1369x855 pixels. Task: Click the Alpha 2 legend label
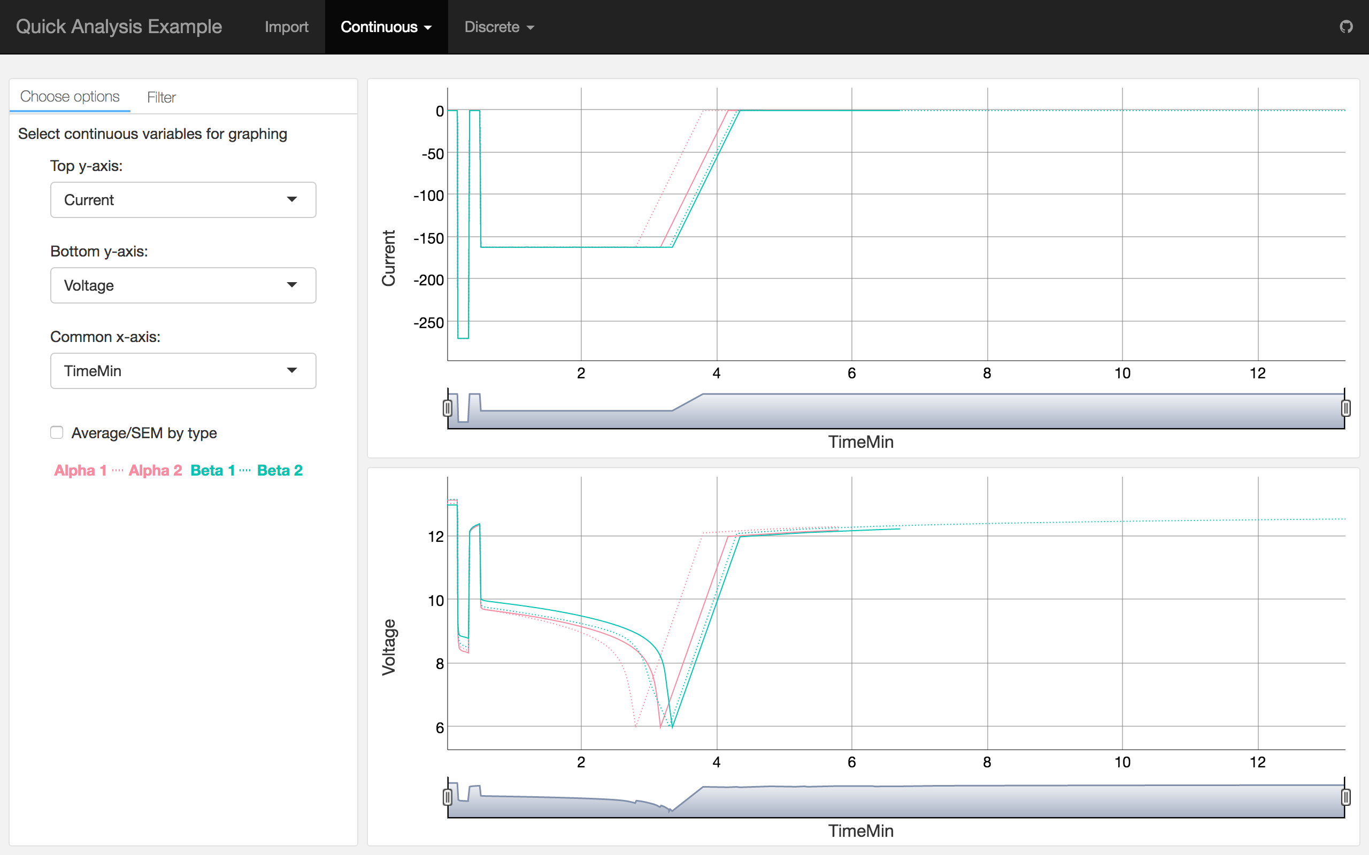[155, 470]
